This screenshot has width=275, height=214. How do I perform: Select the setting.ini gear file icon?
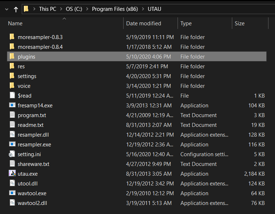tap(12, 154)
